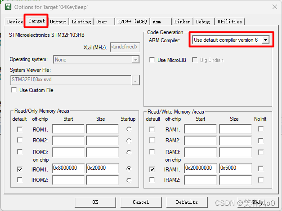Go to the Listing tab
Image resolution: width=282 pixels, height=211 pixels.
(81, 22)
